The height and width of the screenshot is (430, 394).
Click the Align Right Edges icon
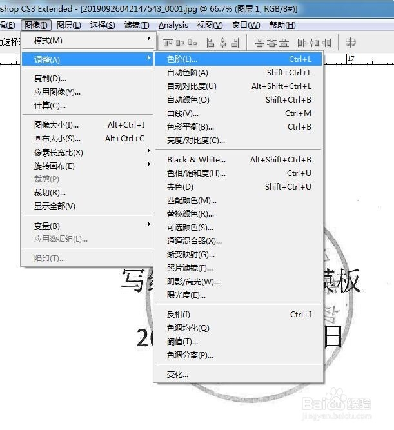tap(235, 43)
